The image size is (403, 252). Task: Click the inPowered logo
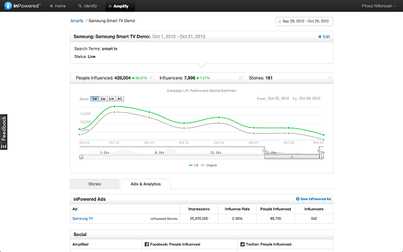pos(22,5)
